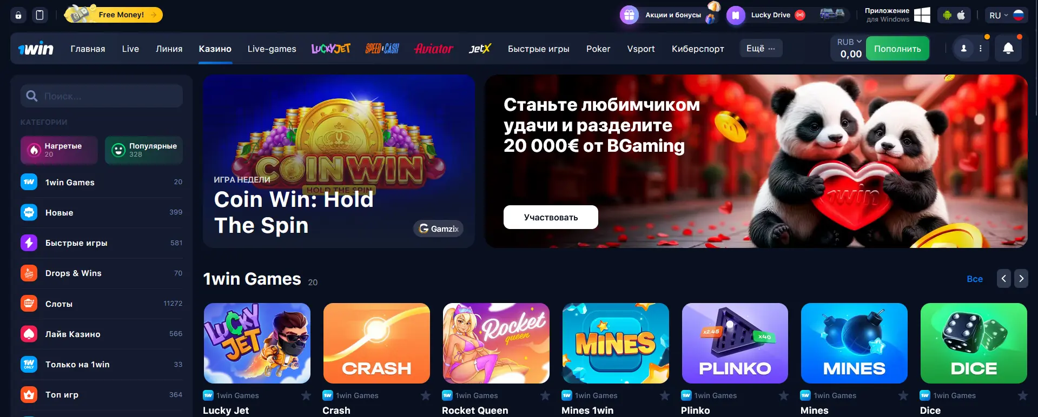Click next arrow in 1win Games carousel
Screen dimensions: 1038x417
click(x=1021, y=279)
